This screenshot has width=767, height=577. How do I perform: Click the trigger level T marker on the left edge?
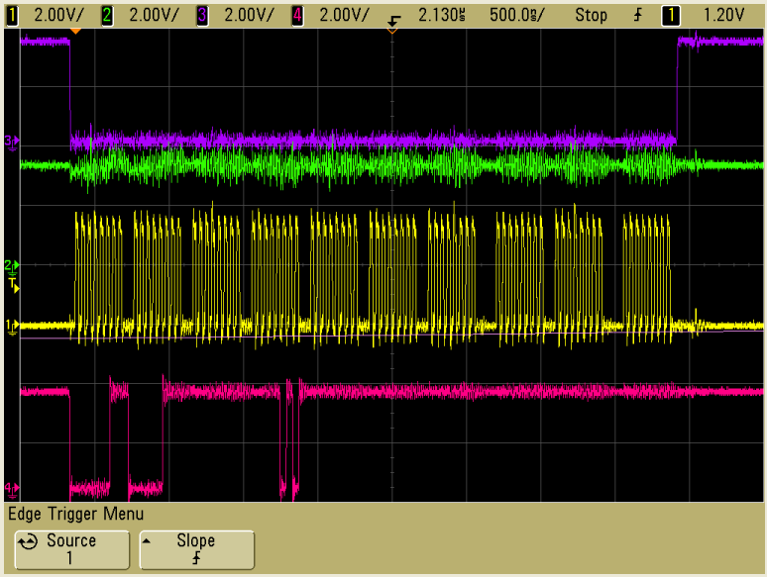click(14, 285)
